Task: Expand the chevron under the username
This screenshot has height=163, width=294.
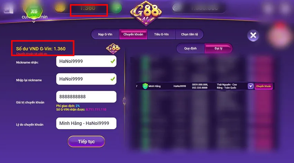Action: click(34, 22)
